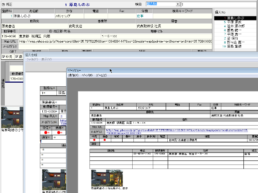Open 操作(F) menu in ページビュー window
This screenshot has width=258, height=193.
pos(73,75)
